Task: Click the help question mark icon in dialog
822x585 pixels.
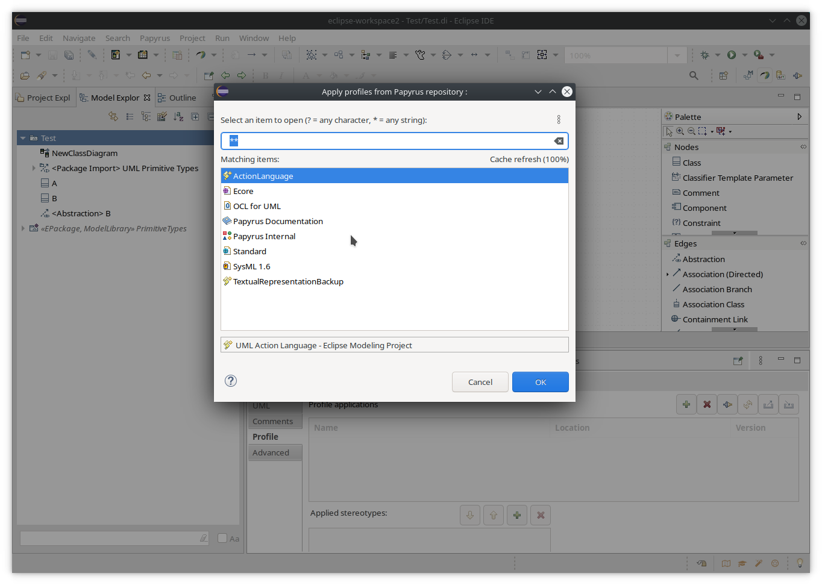Action: coord(231,381)
